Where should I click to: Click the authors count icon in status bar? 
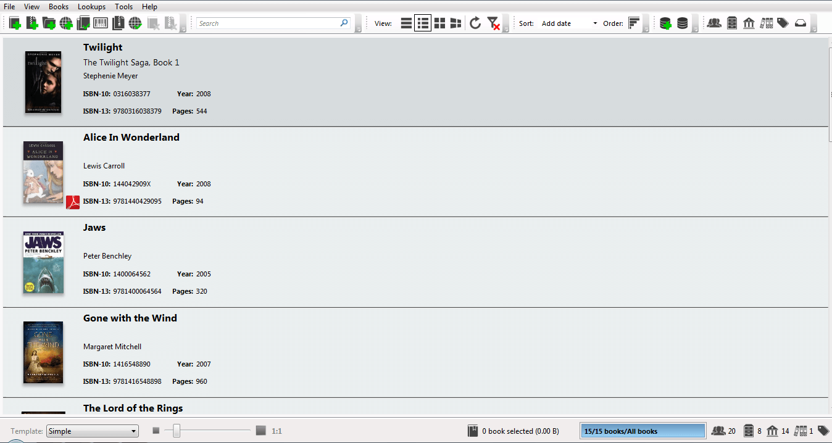pos(718,431)
